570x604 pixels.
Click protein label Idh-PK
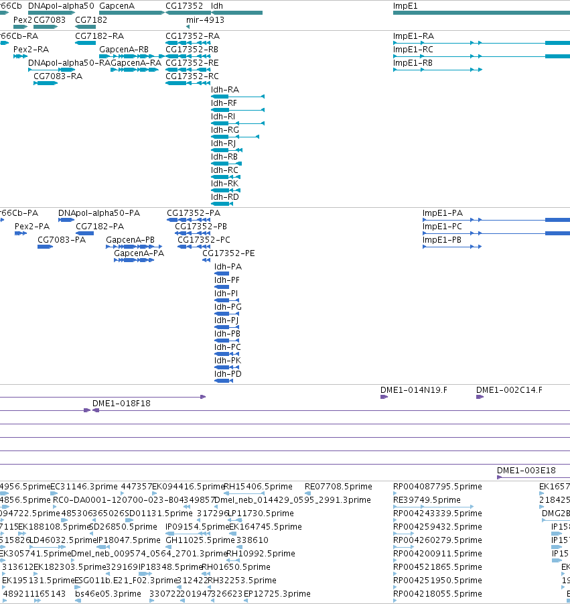point(228,361)
